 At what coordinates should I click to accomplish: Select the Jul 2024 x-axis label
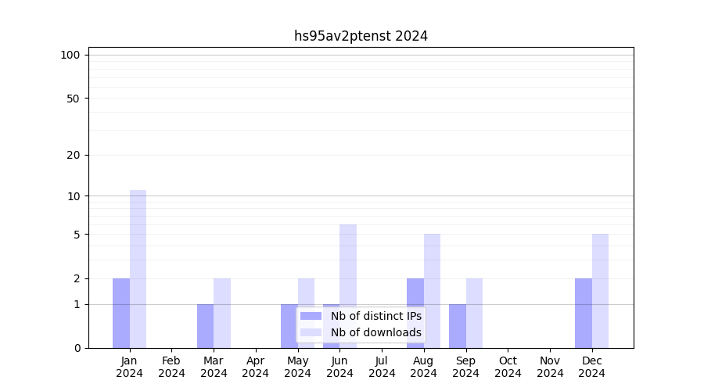click(382, 367)
